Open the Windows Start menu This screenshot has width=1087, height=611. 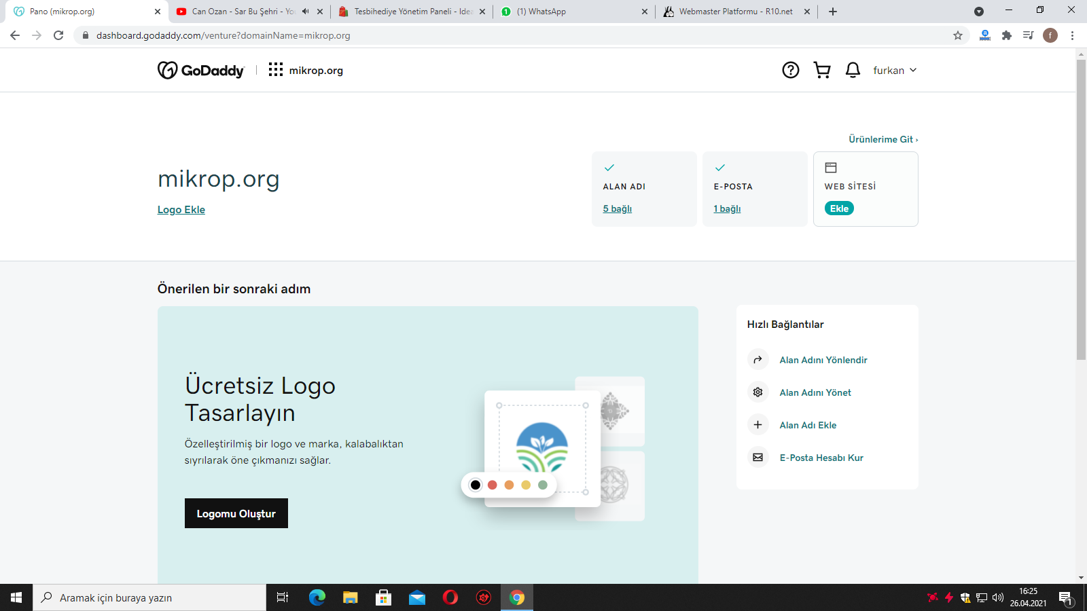tap(16, 597)
